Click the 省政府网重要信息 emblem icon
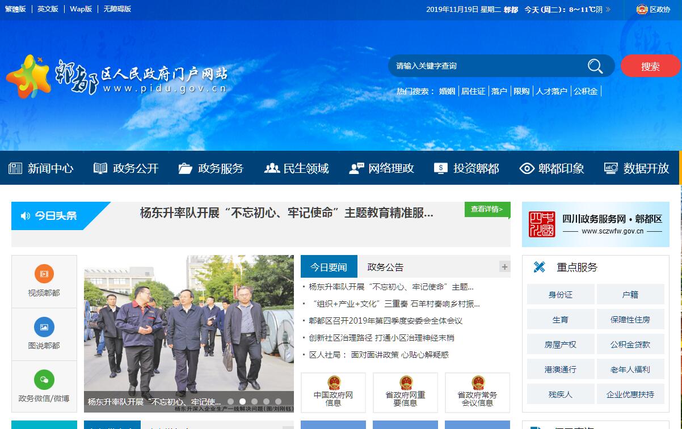This screenshot has height=429, width=682. coord(406,383)
